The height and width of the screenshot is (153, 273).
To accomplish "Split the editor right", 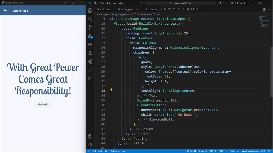I will point(264,9).
